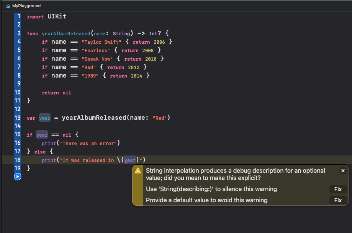Click the "There was an error" string
The image size is (352, 233).
88,143
